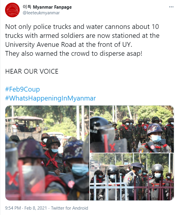Open the #Feb9Coup hashtag

coord(22,89)
